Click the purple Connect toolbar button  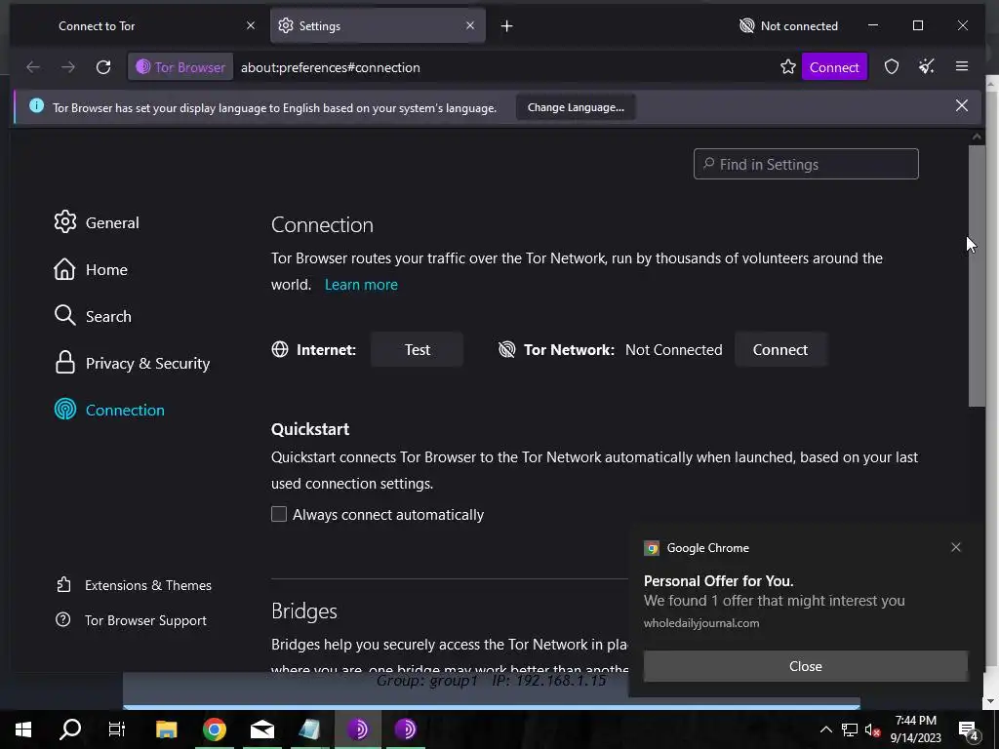tap(834, 67)
